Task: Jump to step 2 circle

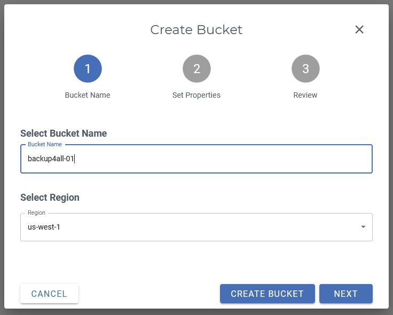Action: click(196, 69)
